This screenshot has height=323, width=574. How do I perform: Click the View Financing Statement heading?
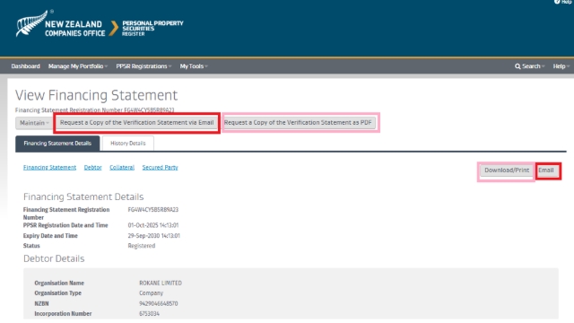point(96,95)
